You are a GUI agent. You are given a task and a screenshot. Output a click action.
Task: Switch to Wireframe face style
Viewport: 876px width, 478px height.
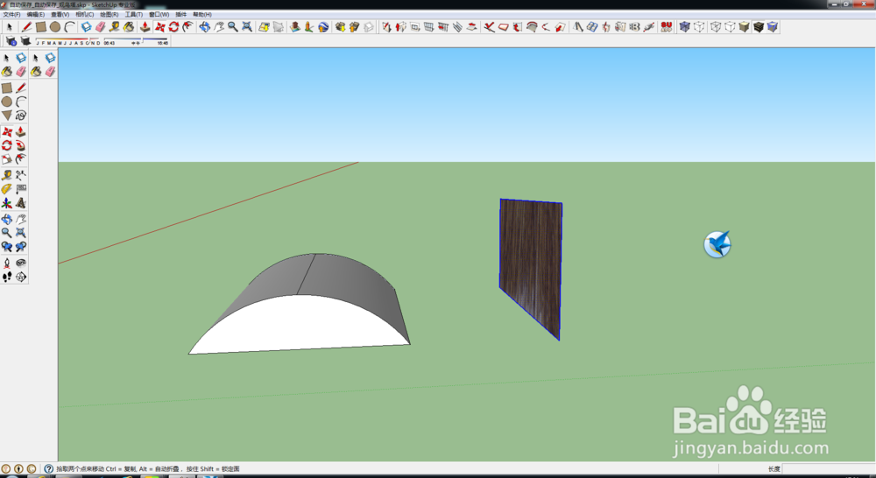tap(716, 27)
